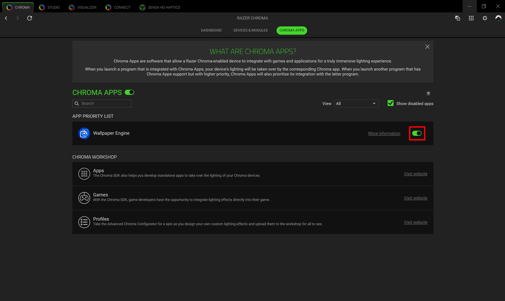Screen dimensions: 505x301
Task: Open the View dropdown
Action: click(356, 104)
